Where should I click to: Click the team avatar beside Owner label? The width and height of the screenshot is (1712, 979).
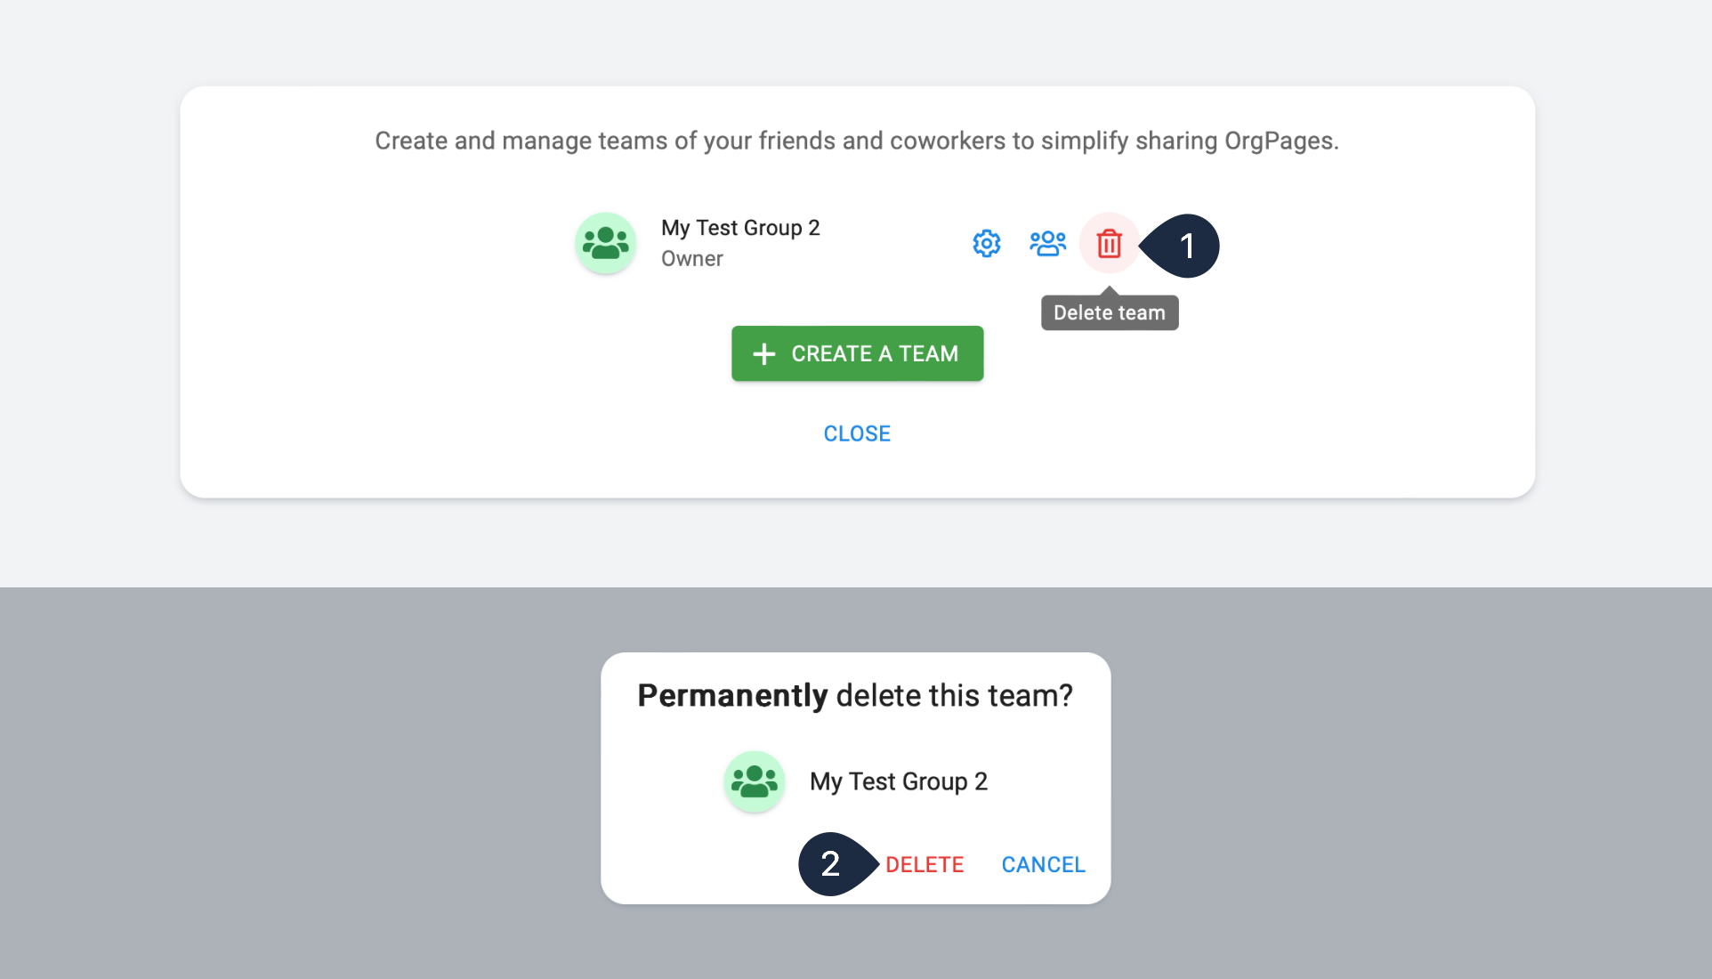(x=606, y=243)
